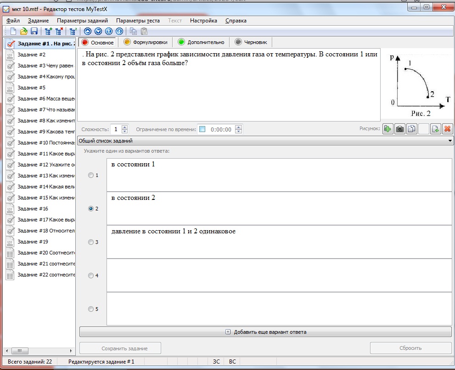Remove the picture with the red X icon
Viewport: 455px width, 370px height.
[447, 129]
